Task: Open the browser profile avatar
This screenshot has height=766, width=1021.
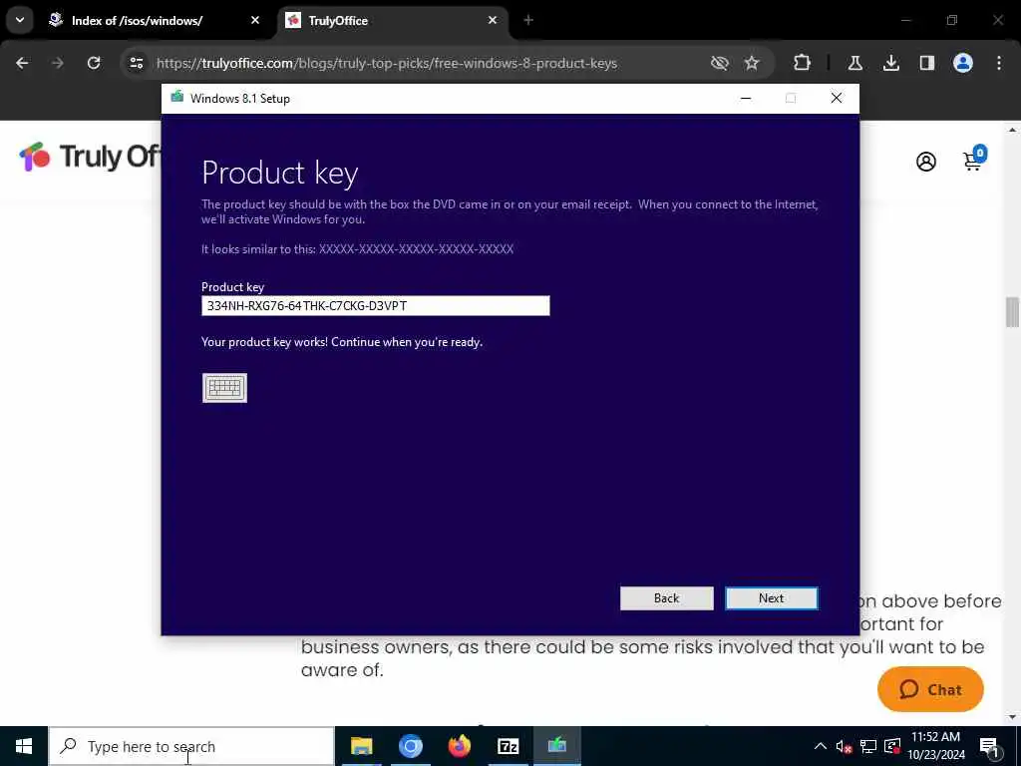Action: pyautogui.click(x=963, y=63)
